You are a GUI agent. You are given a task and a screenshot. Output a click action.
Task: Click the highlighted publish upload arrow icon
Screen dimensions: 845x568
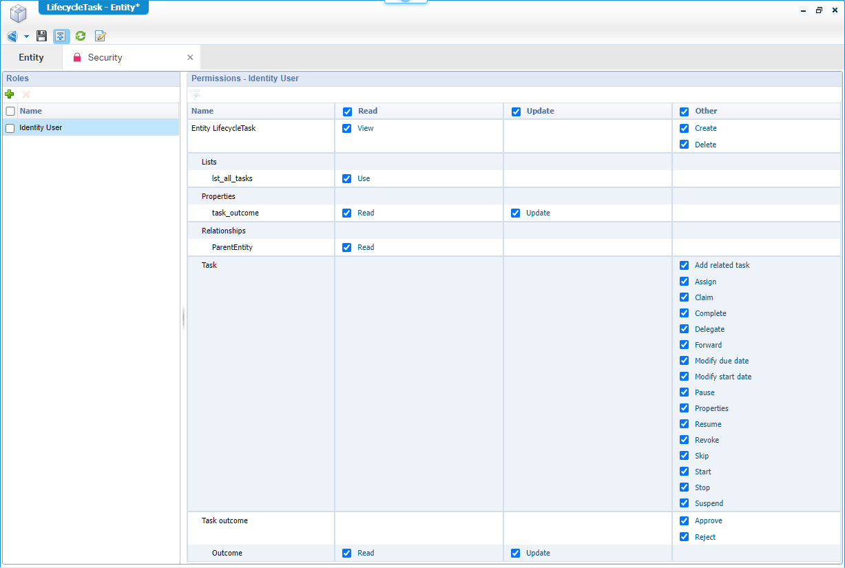(61, 36)
